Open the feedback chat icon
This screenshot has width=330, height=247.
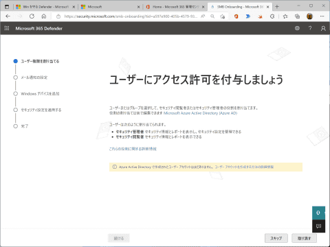[318, 226]
